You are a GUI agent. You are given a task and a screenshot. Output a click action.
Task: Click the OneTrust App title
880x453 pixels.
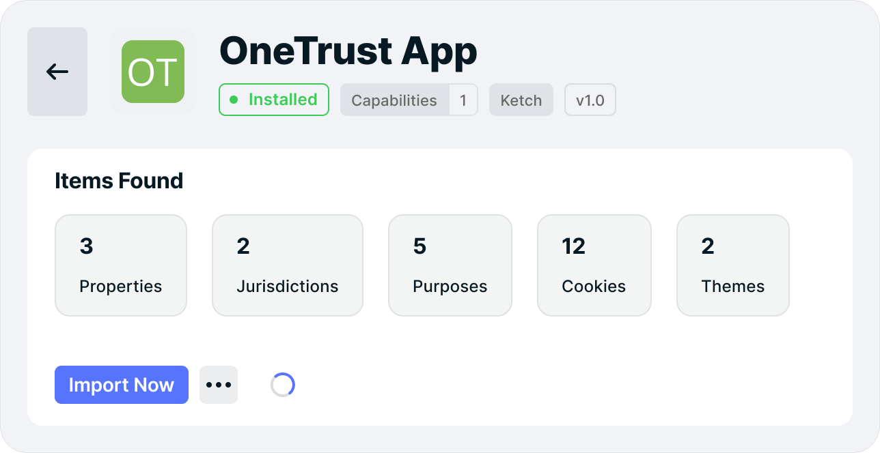[x=348, y=50]
